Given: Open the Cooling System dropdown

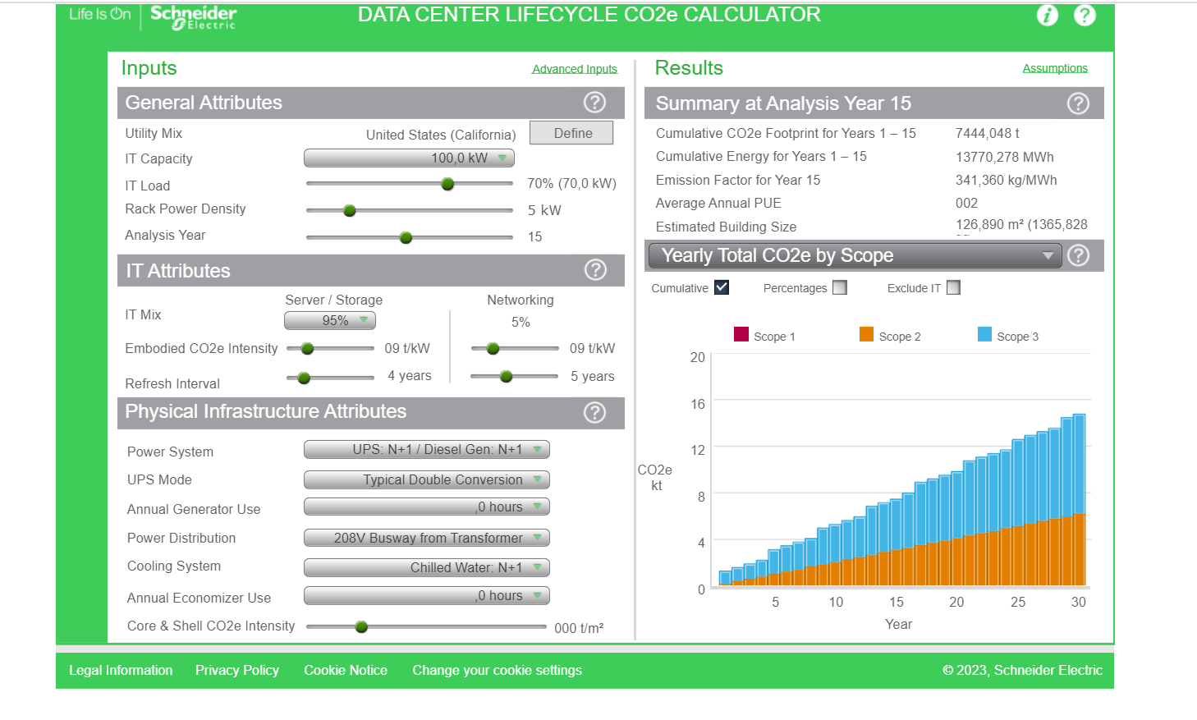Looking at the screenshot, I should pos(427,567).
